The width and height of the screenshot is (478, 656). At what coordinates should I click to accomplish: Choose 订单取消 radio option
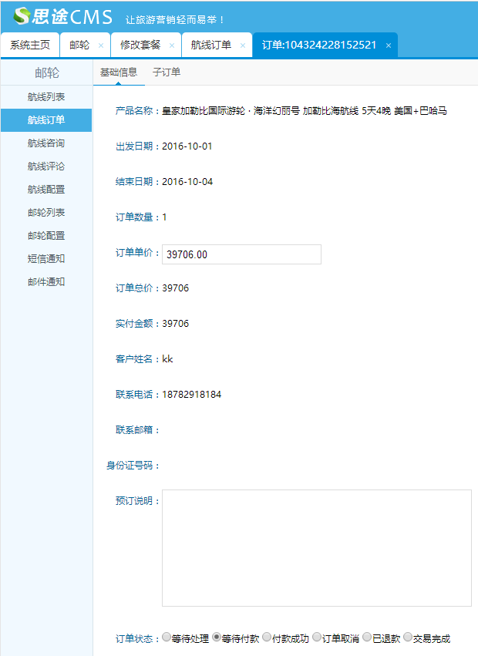[317, 637]
